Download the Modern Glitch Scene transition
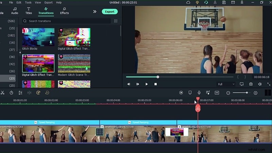Image resolution: width=272 pixels, height=153 pixels. point(87,69)
